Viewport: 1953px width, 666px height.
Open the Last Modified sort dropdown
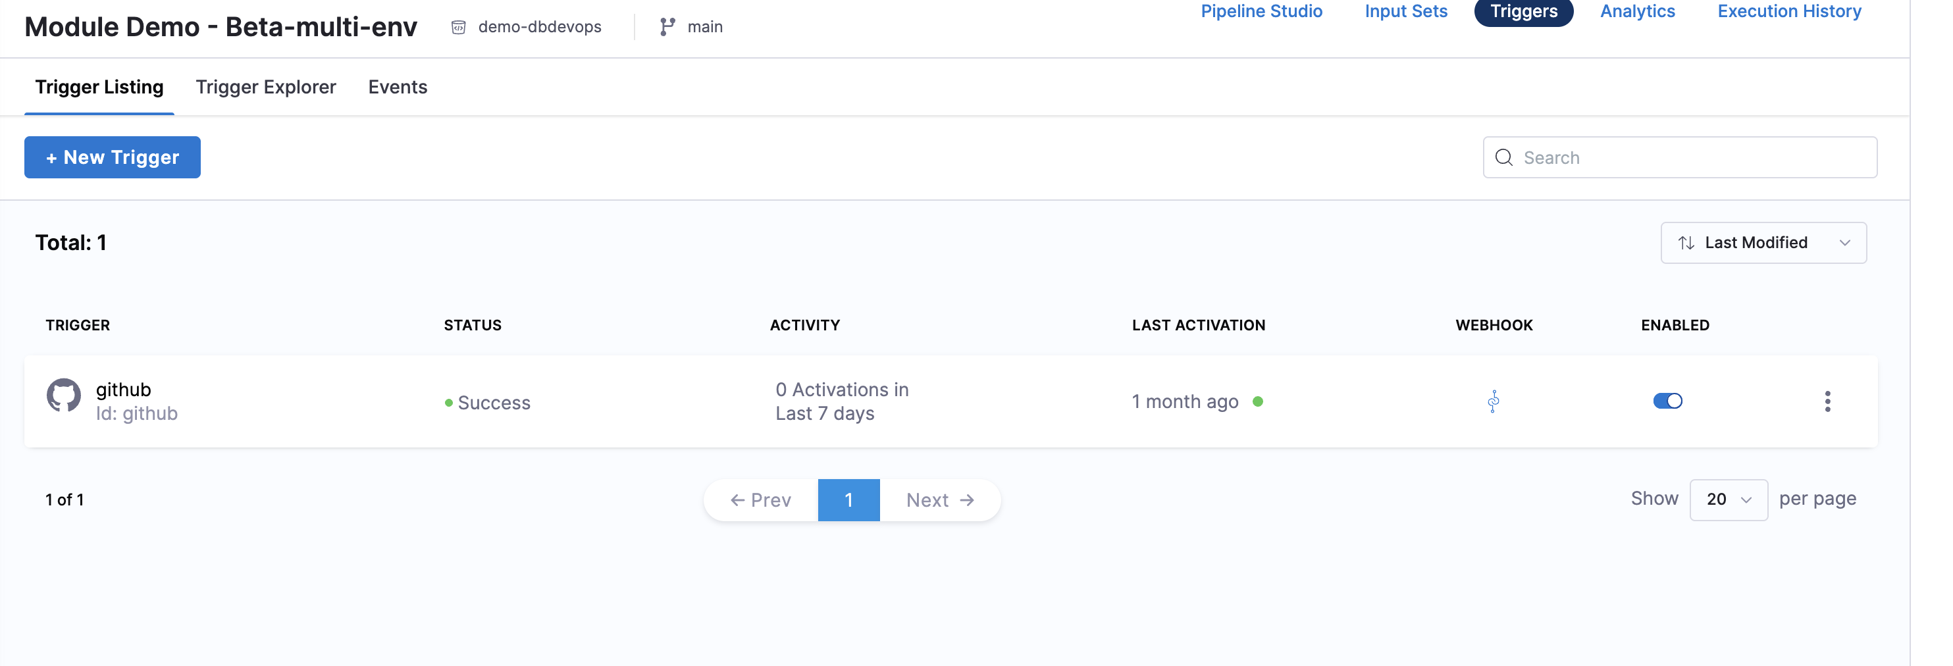click(x=1763, y=243)
